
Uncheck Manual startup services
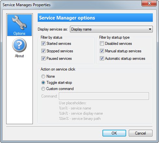[x=102, y=51]
